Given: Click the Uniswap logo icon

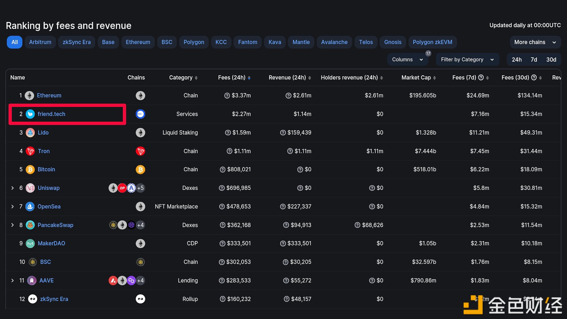Looking at the screenshot, I should [30, 188].
